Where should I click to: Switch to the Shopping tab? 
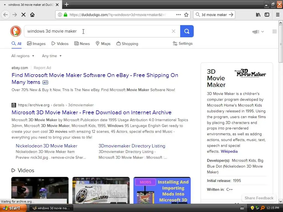pyautogui.click(x=127, y=44)
